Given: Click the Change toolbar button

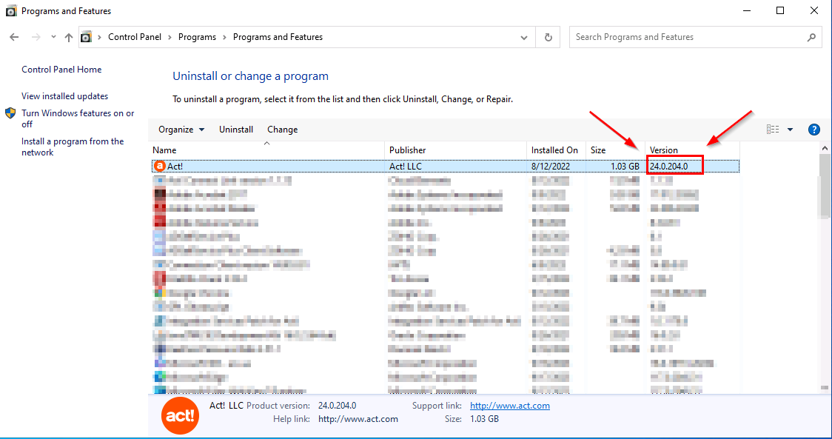Looking at the screenshot, I should click(x=282, y=130).
